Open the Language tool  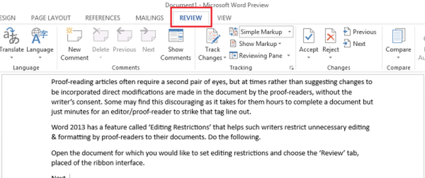[x=40, y=36]
